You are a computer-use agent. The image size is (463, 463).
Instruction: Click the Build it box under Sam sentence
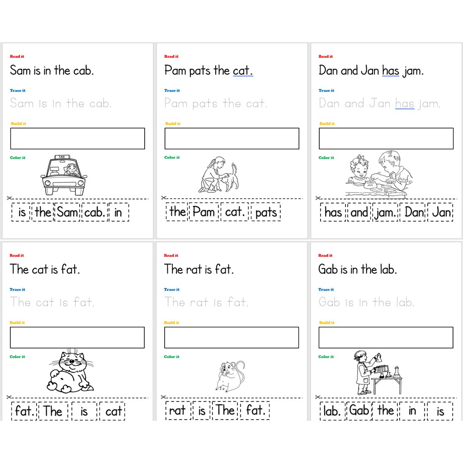[x=77, y=138]
